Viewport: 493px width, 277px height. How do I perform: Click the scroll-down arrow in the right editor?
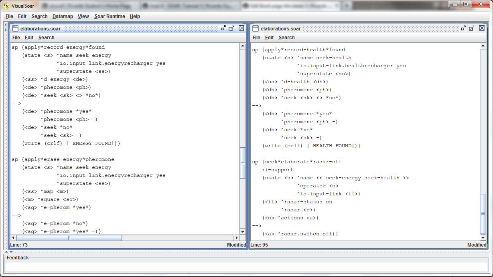(x=483, y=237)
